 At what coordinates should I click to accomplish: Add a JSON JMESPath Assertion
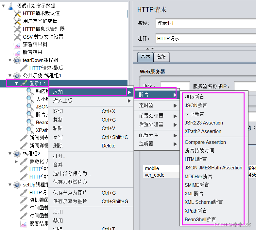click(x=213, y=168)
